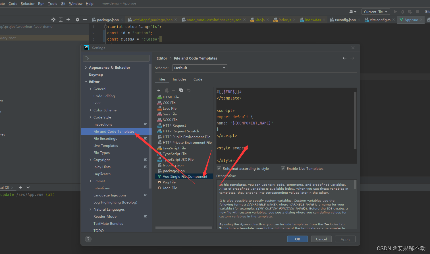Screen dimensions: 430x254
Task: Expand the General settings node
Action: 91,89
